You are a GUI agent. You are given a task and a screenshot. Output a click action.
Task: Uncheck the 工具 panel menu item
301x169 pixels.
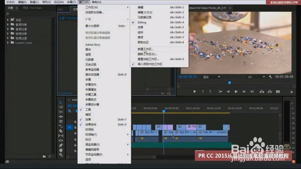pos(104,110)
